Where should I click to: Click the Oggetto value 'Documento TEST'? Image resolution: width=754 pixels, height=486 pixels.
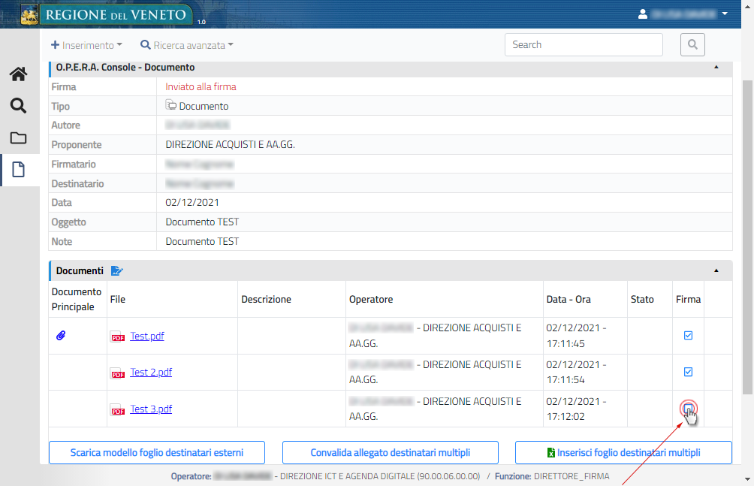coord(202,222)
